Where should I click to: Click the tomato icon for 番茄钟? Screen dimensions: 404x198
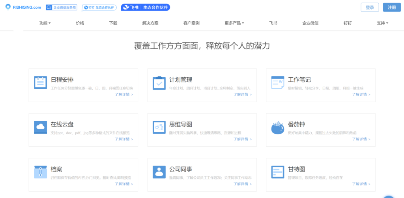pos(277,127)
